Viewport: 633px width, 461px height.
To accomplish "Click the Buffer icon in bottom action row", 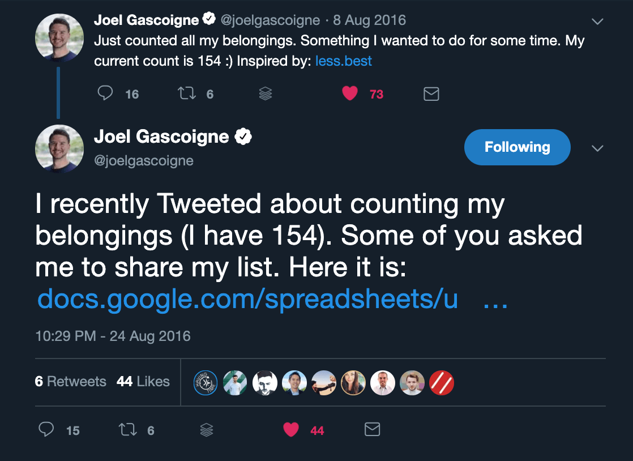I will click(x=207, y=430).
